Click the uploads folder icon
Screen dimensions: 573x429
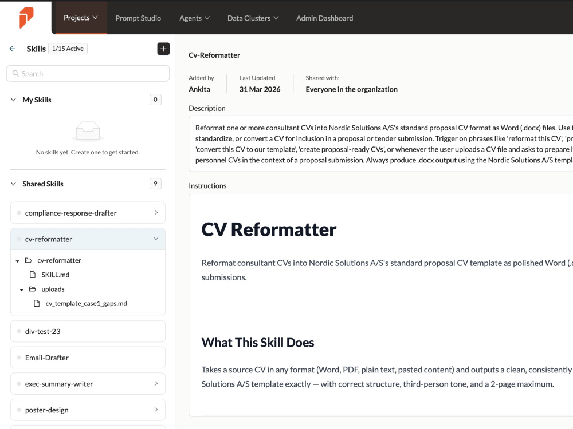33,289
